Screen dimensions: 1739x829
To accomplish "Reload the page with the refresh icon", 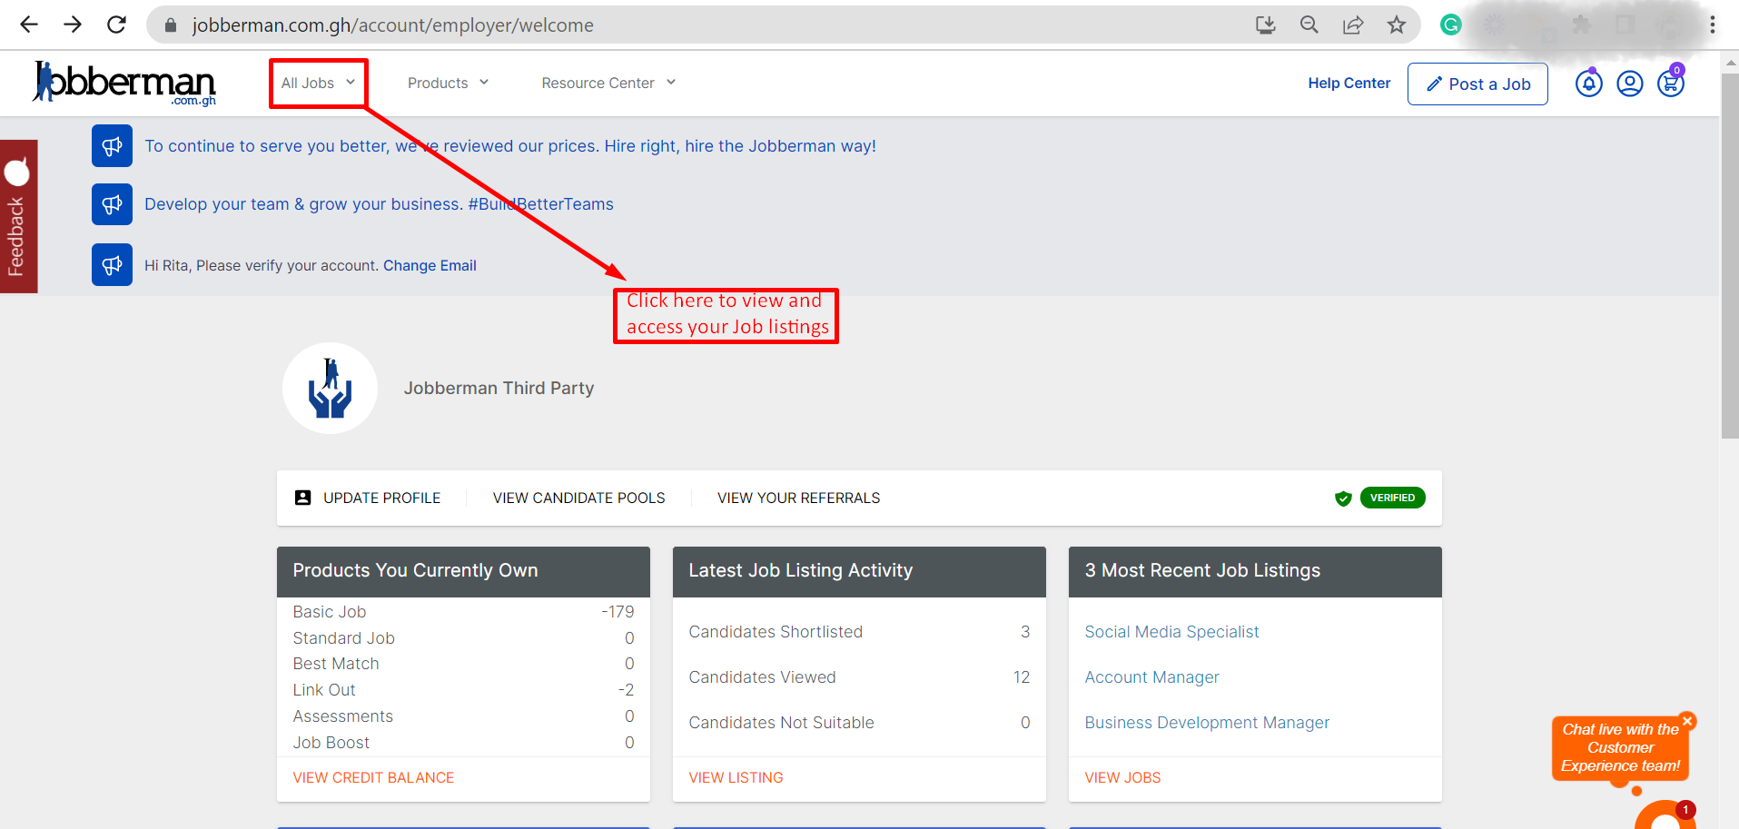I will tap(116, 25).
